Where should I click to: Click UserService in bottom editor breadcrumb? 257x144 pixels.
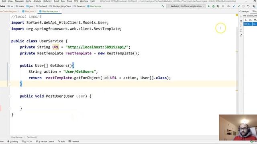pyautogui.click(x=17, y=137)
